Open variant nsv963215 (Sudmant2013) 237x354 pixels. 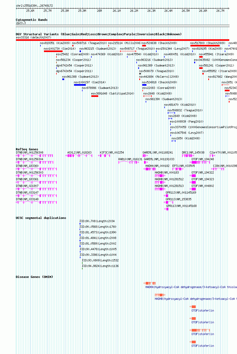click(x=98, y=49)
